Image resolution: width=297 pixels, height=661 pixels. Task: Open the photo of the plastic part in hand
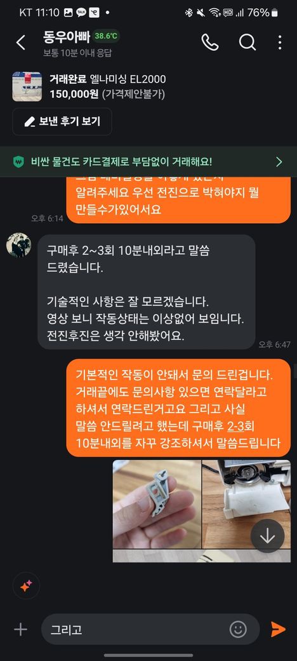coord(157,505)
